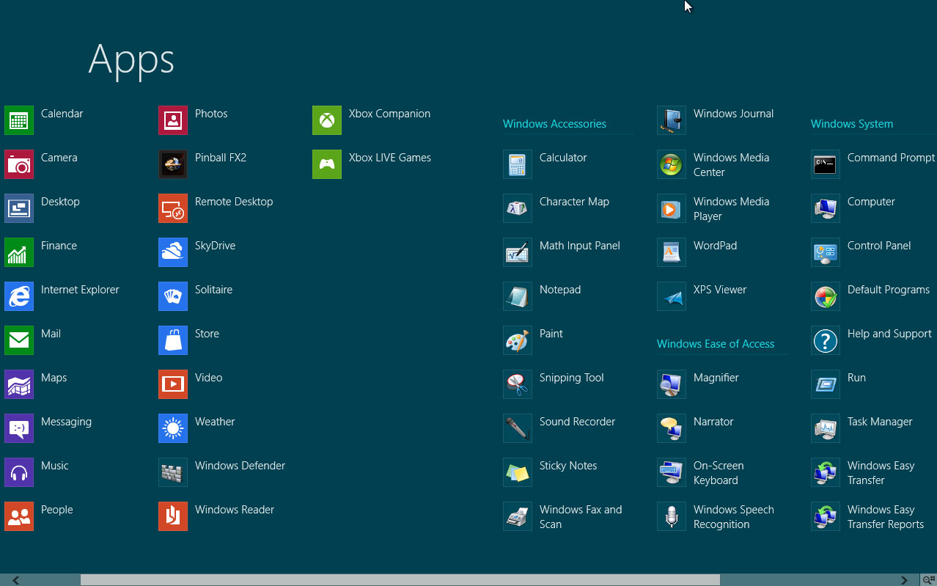937x586 pixels.
Task: Launch Pinball FX2 icon
Action: (173, 164)
